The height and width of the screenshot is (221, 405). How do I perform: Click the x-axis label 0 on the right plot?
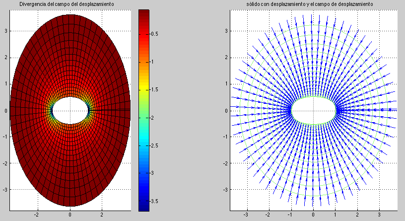[x=313, y=216]
